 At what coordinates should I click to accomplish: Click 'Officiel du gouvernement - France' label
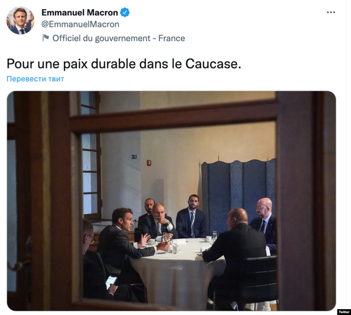coord(119,38)
